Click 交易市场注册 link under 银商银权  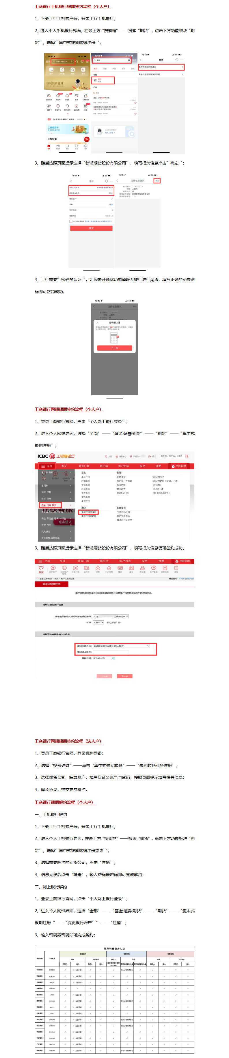click(123, 512)
